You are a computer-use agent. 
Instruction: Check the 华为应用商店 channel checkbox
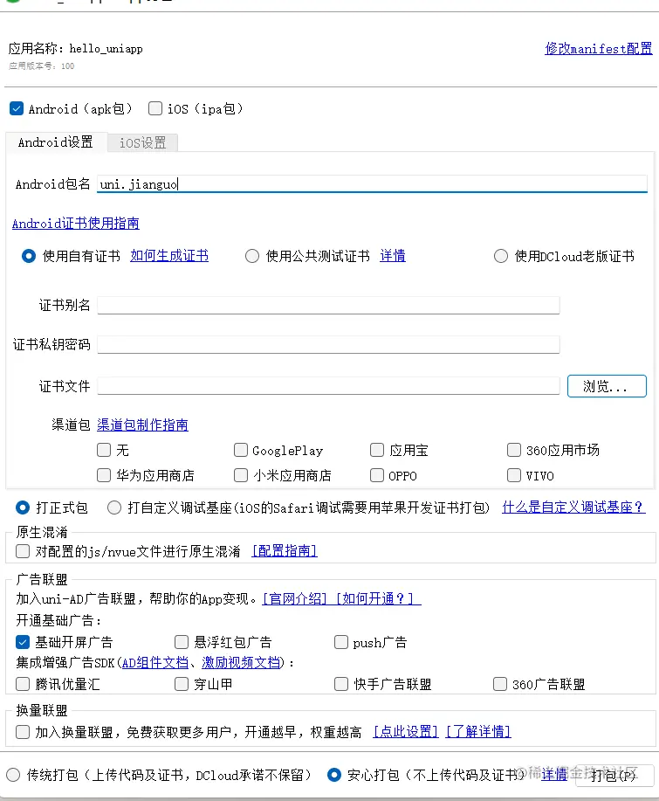point(104,475)
